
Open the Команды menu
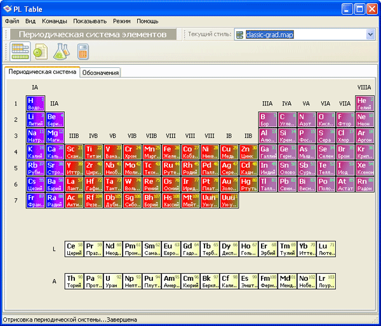click(54, 21)
